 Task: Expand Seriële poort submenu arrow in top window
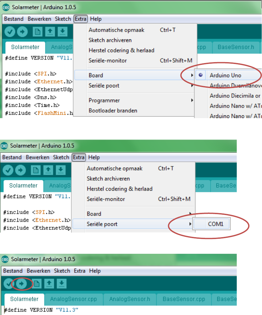click(x=192, y=86)
